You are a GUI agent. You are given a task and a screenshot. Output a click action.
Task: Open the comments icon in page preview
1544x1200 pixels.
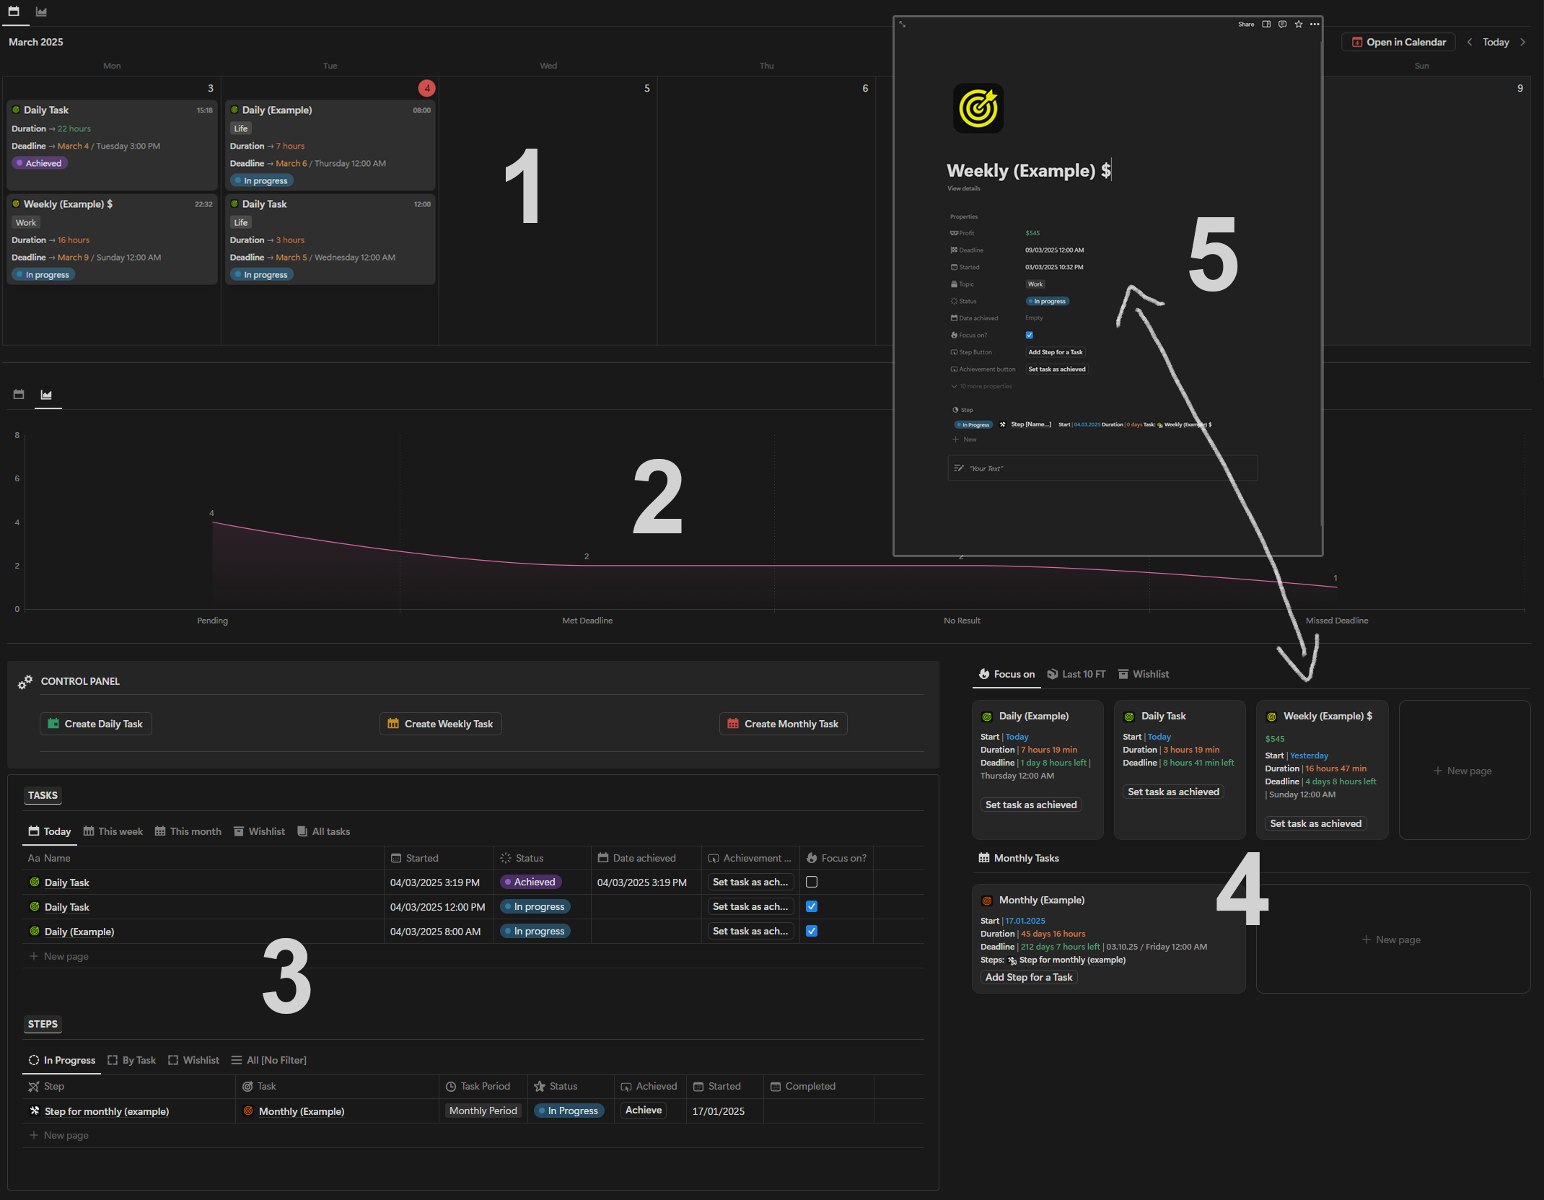(1282, 25)
